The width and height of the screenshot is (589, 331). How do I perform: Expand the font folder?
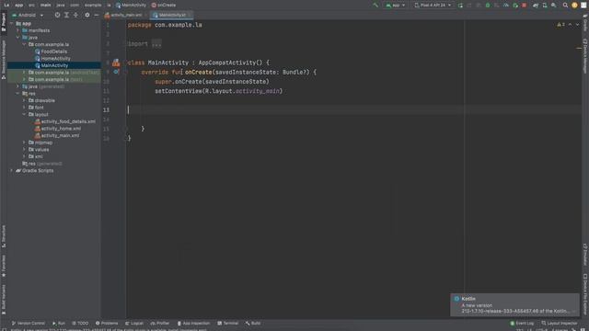tap(25, 108)
